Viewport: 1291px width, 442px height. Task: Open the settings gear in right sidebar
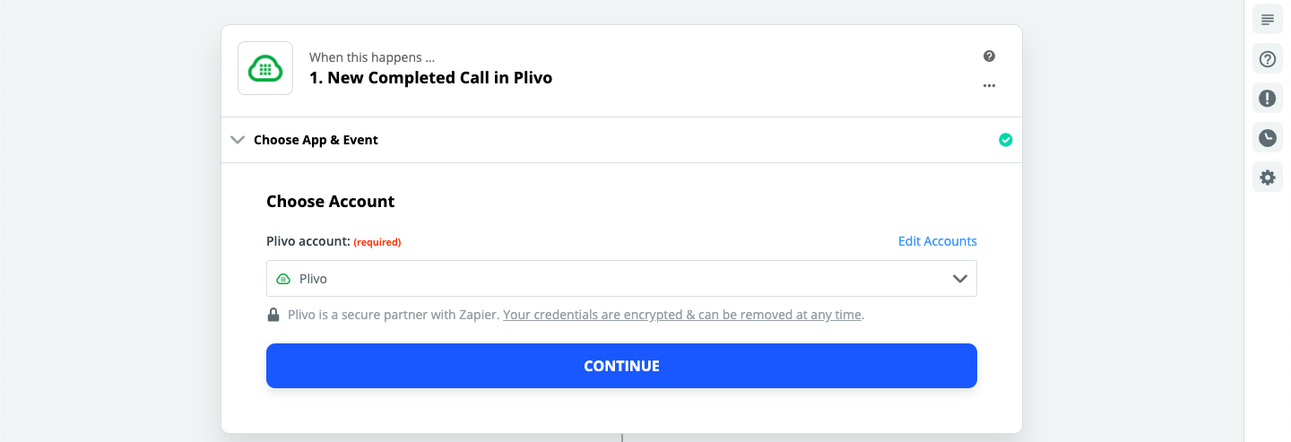[1268, 178]
